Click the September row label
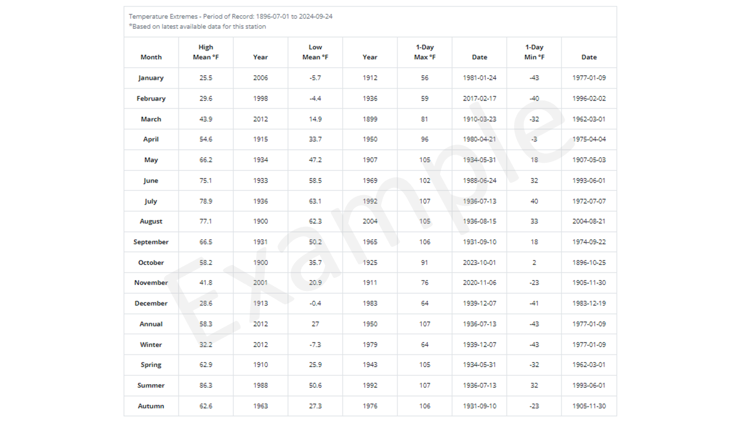 point(151,242)
